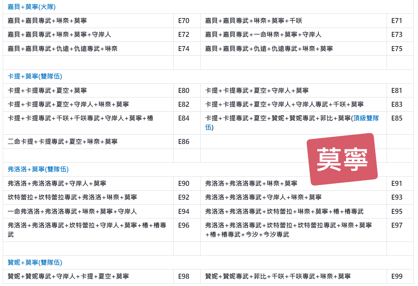
Task: Click the E98 code cell
Action: click(184, 276)
